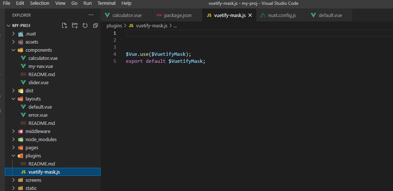Expand the node_modules folder chevron
Image resolution: width=393 pixels, height=191 pixels.
point(14,139)
